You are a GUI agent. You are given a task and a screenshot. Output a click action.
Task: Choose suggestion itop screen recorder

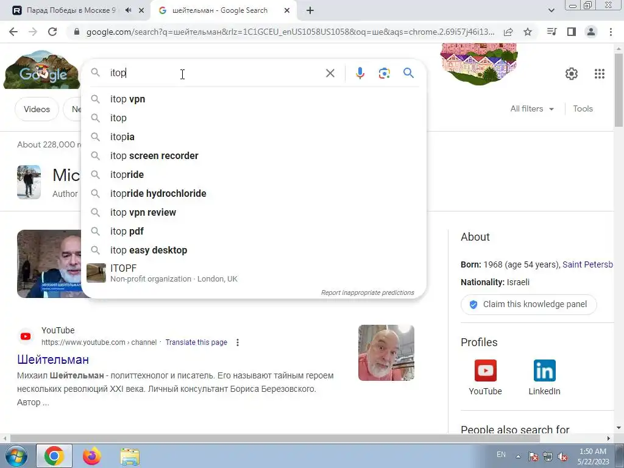click(x=253, y=155)
